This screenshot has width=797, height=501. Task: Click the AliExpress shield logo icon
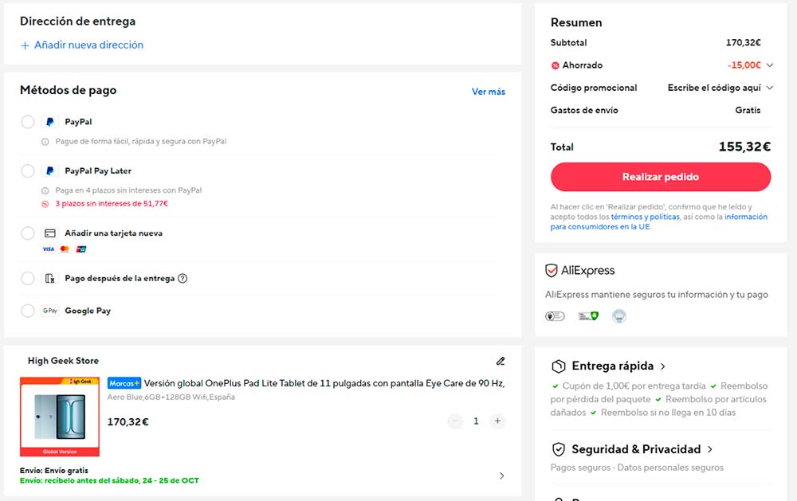pos(552,271)
